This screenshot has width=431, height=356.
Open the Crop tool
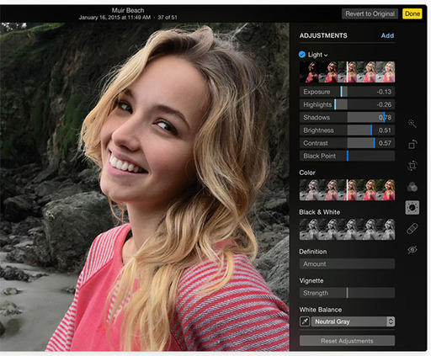pos(412,166)
